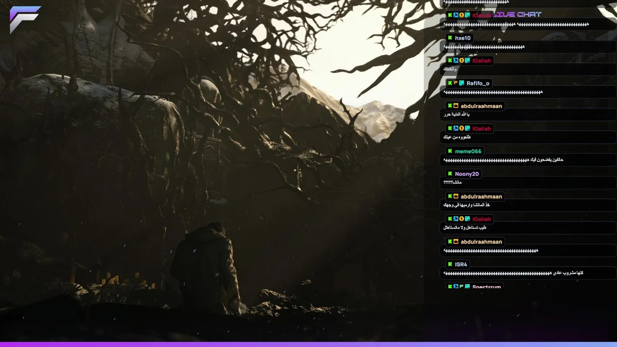The image size is (617, 347).
Task: Click abdulraahmaan username above 'خذ الماتشا وارميها في وجهك'
Action: coord(481,197)
